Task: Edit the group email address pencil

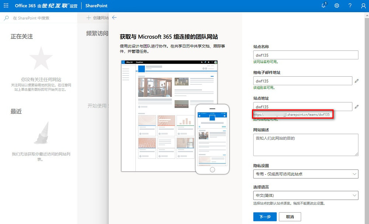Action: click(x=357, y=81)
